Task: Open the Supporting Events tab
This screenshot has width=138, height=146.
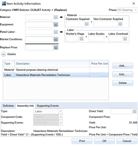Action: 48,106
